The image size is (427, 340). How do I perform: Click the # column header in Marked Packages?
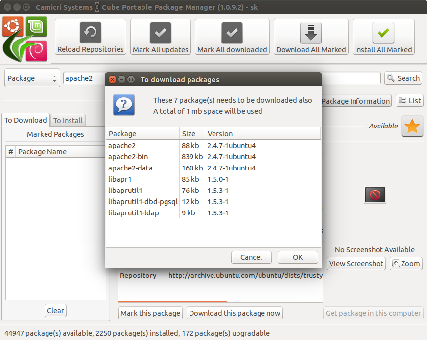pos(11,152)
